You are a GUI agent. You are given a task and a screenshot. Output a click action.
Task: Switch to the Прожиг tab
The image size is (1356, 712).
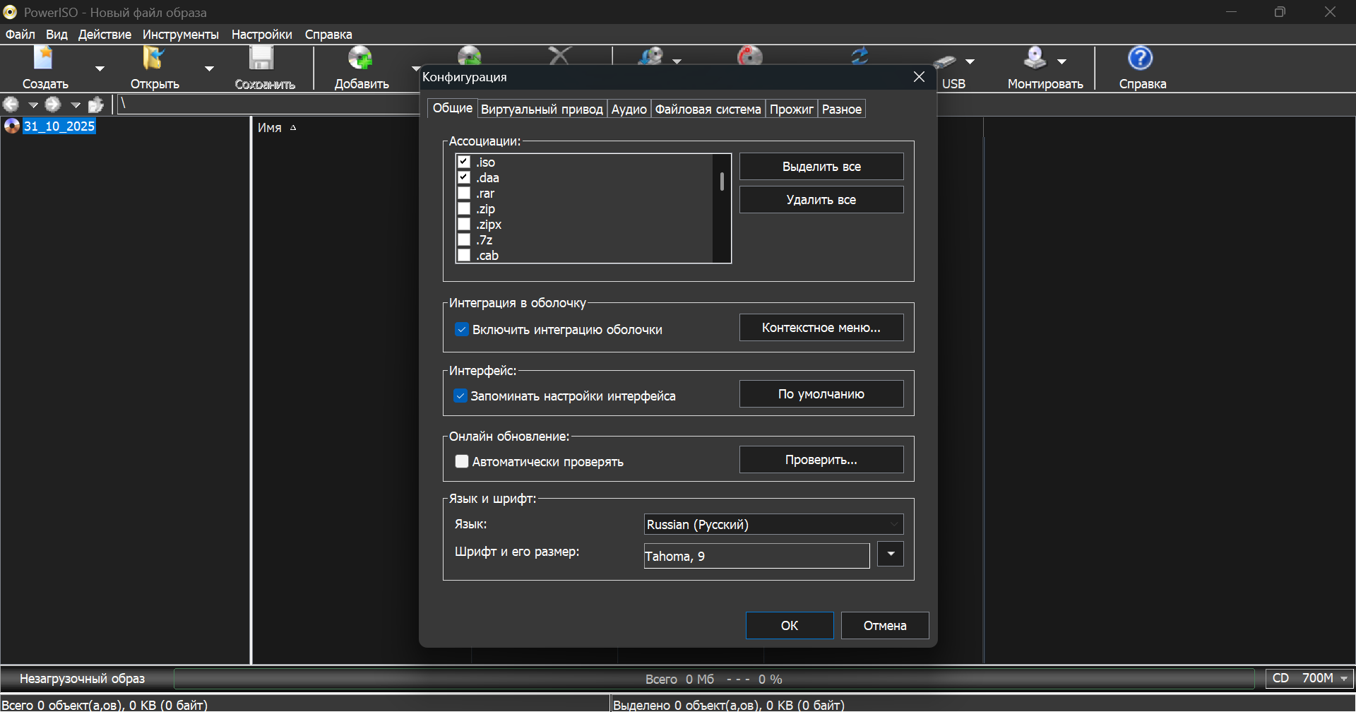[791, 109]
